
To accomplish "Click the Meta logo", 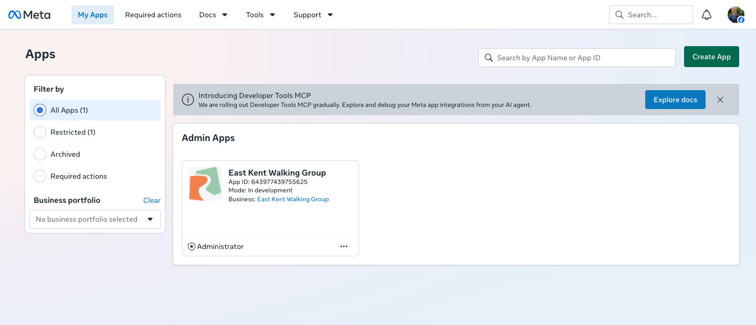I will coord(29,15).
